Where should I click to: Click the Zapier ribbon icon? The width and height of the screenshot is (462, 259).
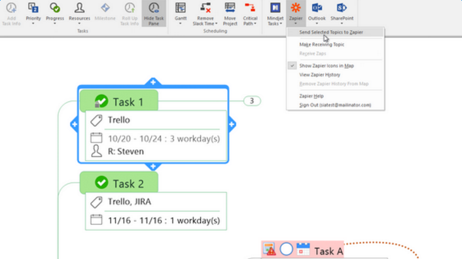click(296, 8)
